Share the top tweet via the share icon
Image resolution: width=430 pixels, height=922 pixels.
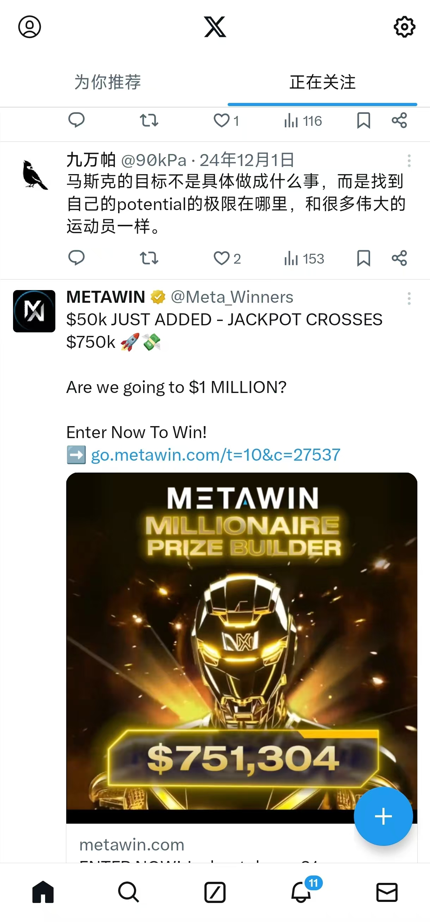point(400,121)
